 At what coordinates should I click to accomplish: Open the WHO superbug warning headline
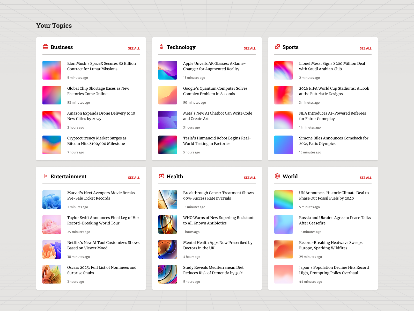(218, 220)
